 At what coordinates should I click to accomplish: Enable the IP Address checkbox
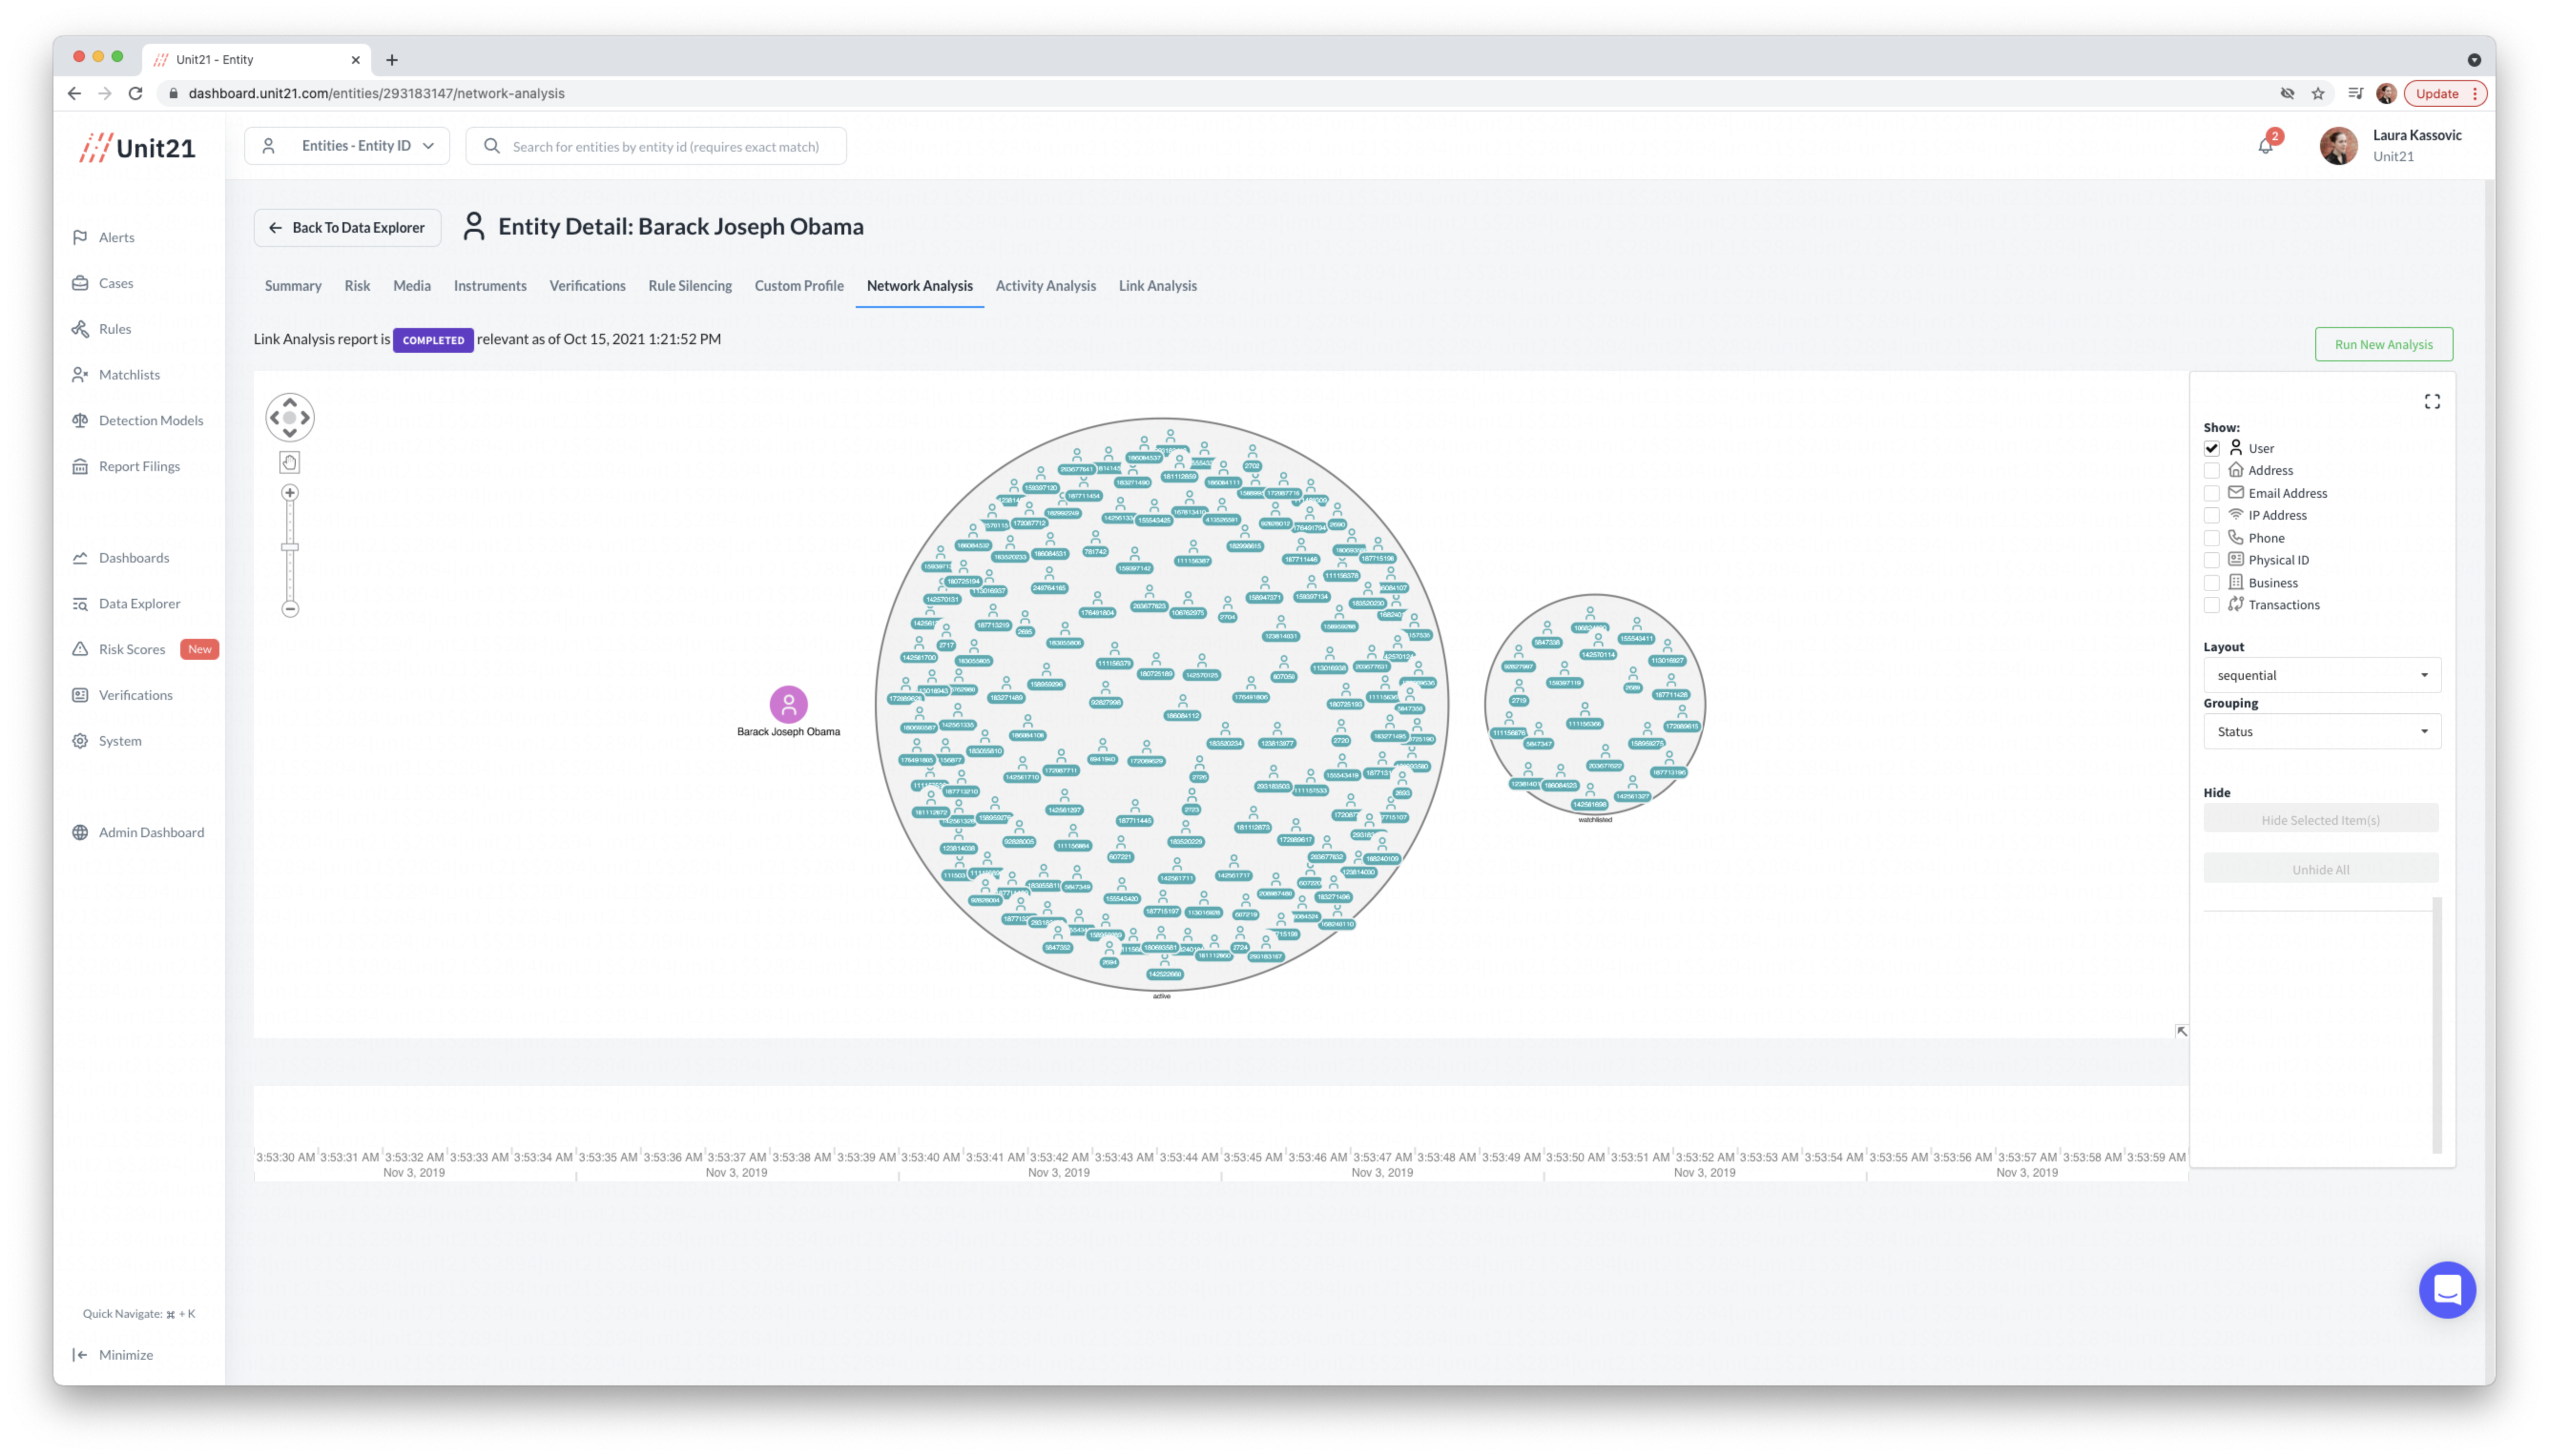click(x=2212, y=515)
